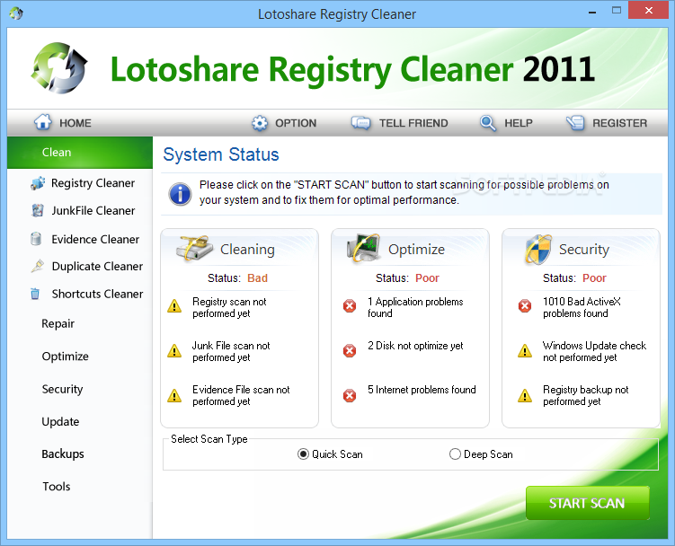
Task: Click the Tell Friend chat bubble icon
Action: tap(360, 123)
